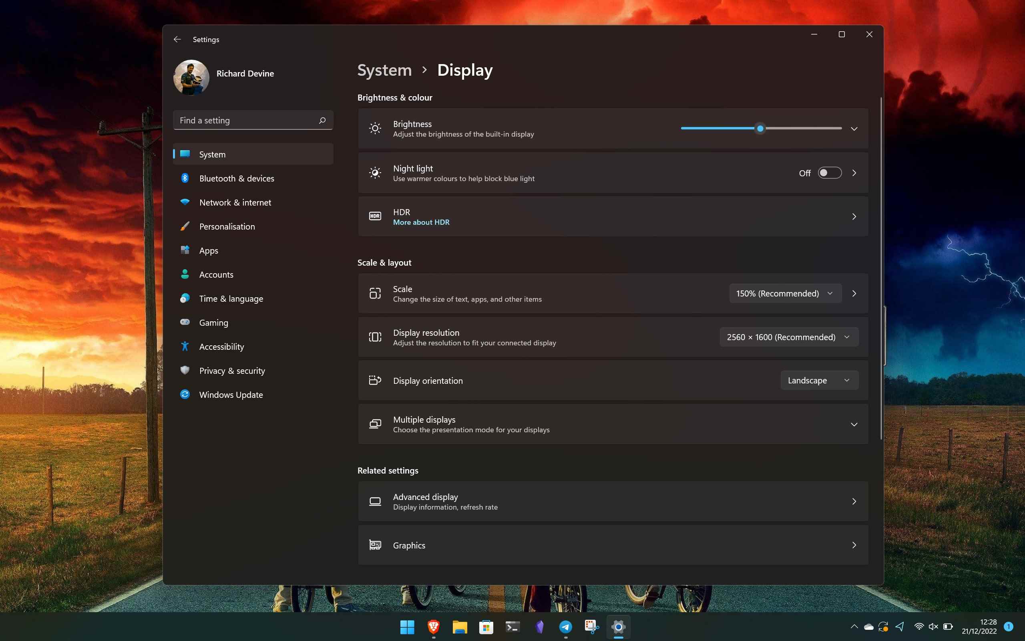Click More about HDR link
Viewport: 1025px width, 641px height.
(421, 222)
